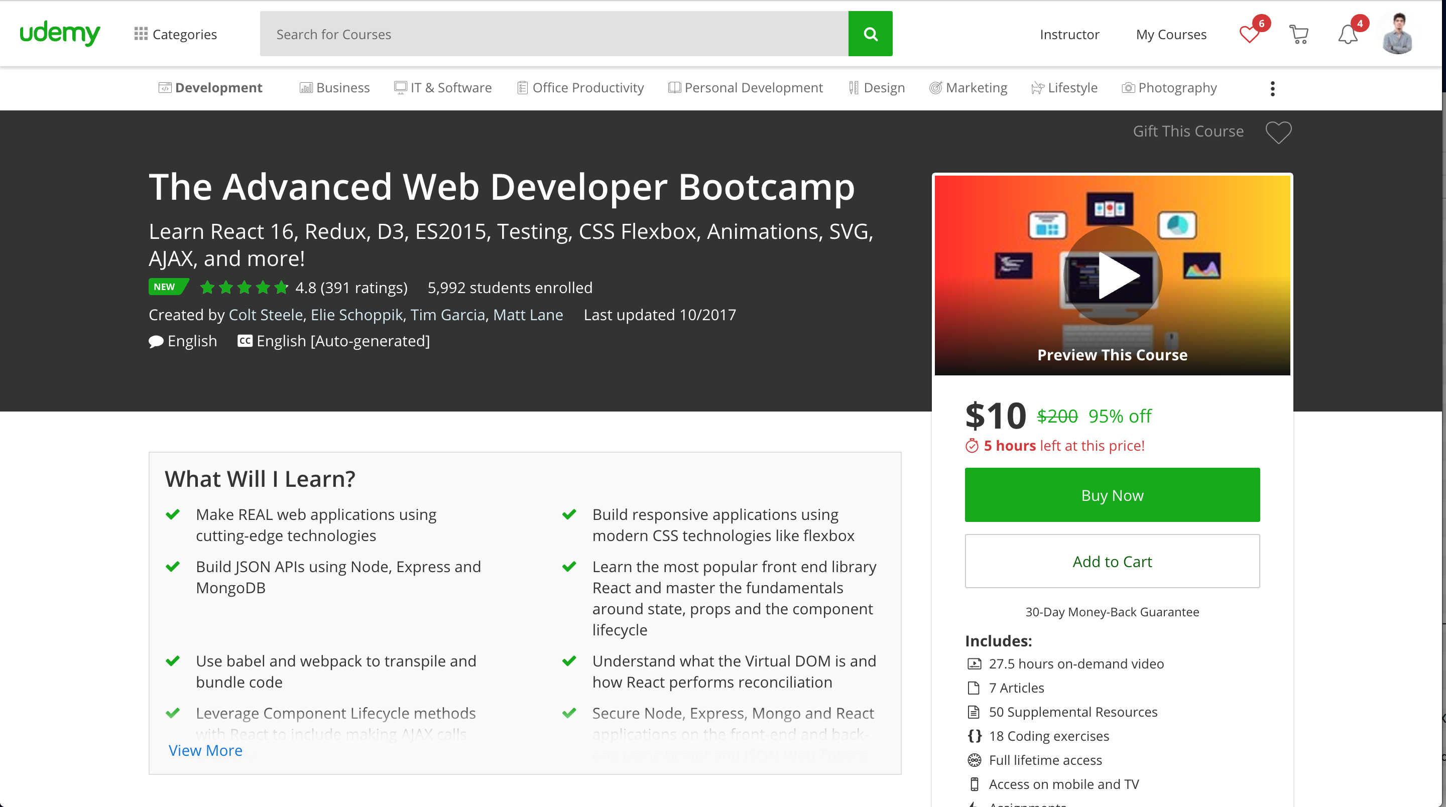Open notifications bell icon
Image resolution: width=1446 pixels, height=807 pixels.
click(1347, 35)
